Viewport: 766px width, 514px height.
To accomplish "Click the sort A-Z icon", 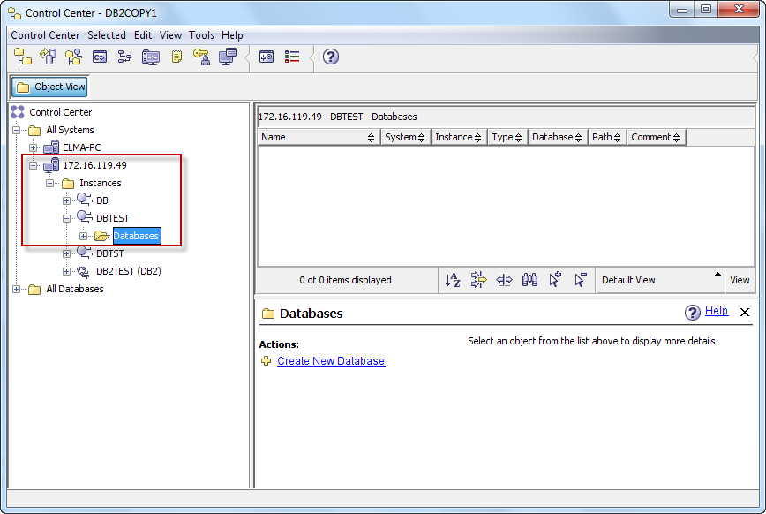I will tap(453, 280).
